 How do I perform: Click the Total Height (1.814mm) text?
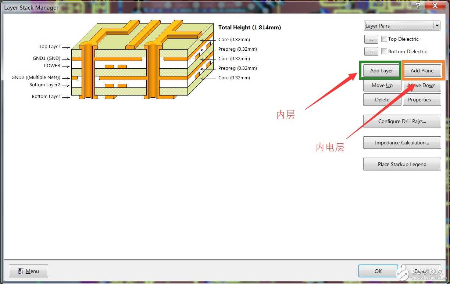click(x=250, y=28)
